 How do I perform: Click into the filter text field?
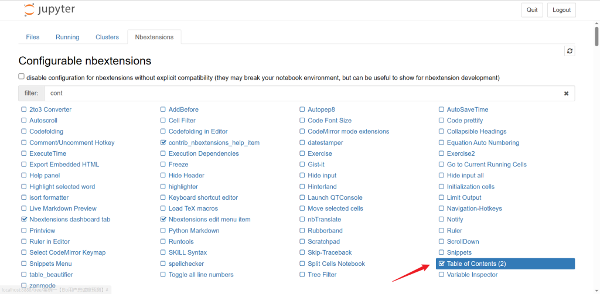[293, 93]
